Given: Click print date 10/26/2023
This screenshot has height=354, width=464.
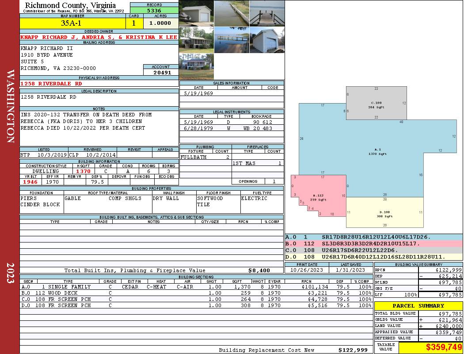Looking at the screenshot, I should pyautogui.click(x=307, y=270).
